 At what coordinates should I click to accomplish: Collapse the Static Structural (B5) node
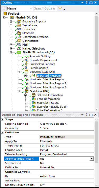[x=11, y=52]
